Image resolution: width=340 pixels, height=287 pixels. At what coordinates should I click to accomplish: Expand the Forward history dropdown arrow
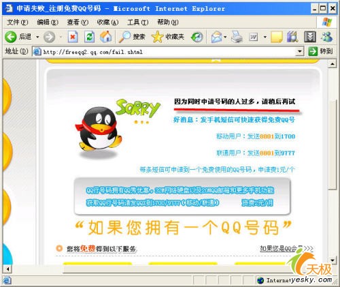point(61,37)
